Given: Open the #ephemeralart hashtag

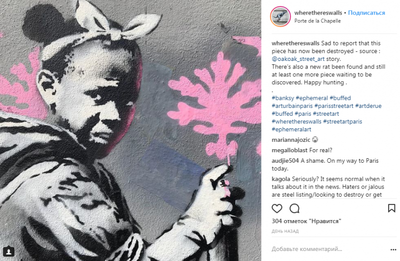Looking at the screenshot, I should pos(291,129).
